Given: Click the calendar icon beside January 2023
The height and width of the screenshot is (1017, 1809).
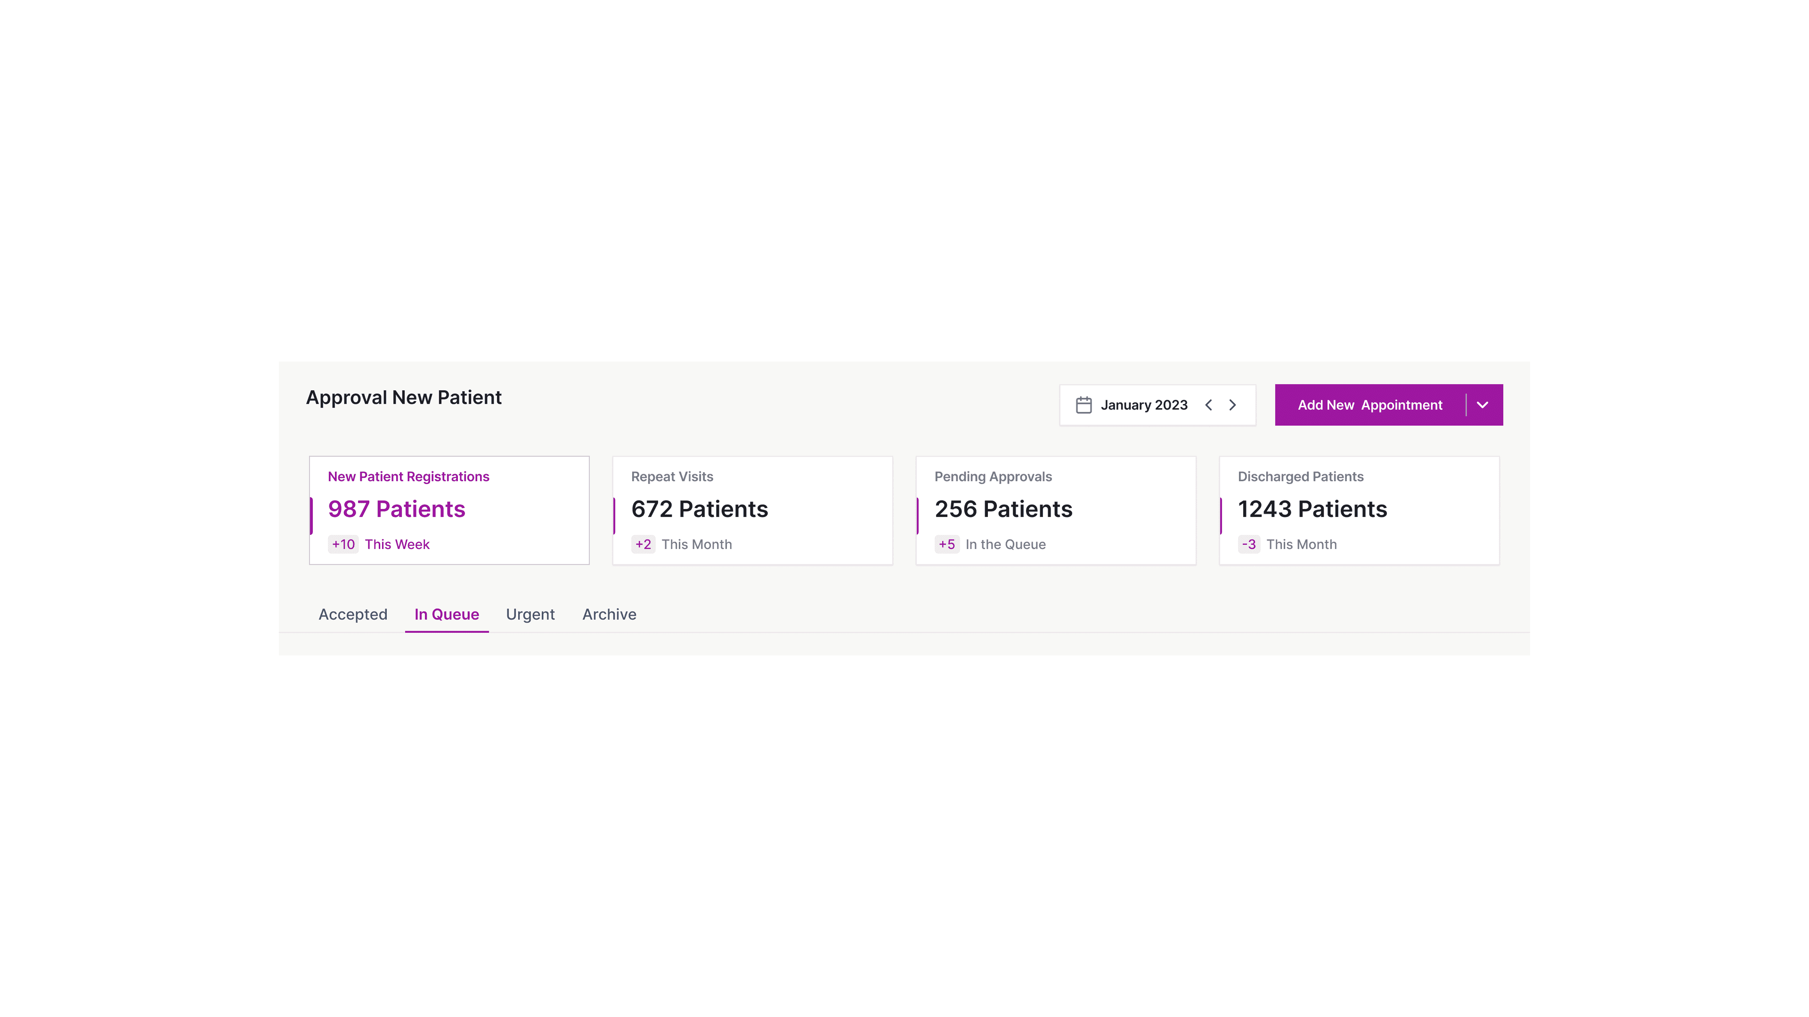Looking at the screenshot, I should (1084, 405).
